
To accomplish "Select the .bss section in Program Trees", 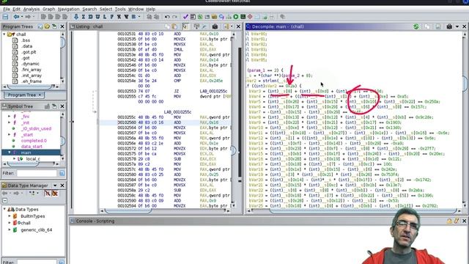I will 26,40.
